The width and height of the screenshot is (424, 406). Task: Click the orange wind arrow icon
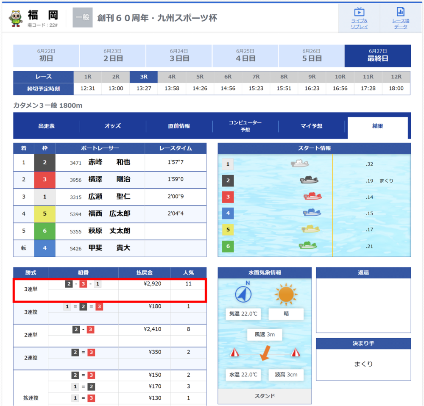(265, 353)
